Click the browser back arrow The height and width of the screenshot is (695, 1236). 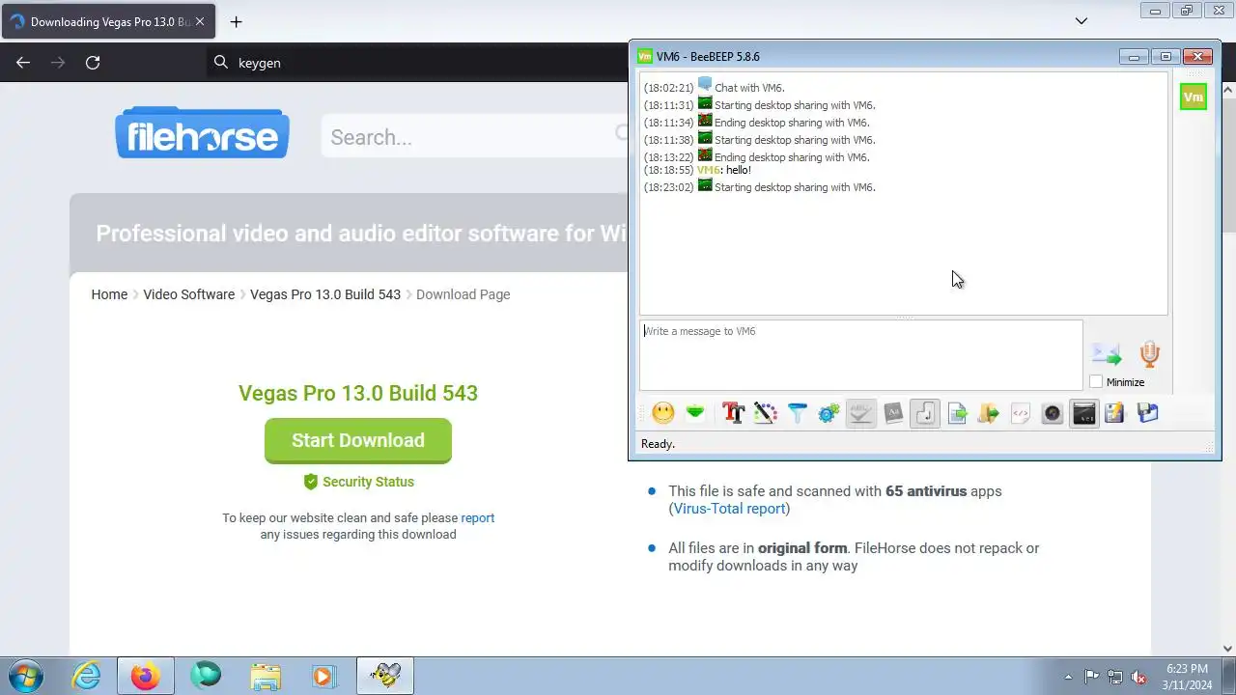(23, 63)
